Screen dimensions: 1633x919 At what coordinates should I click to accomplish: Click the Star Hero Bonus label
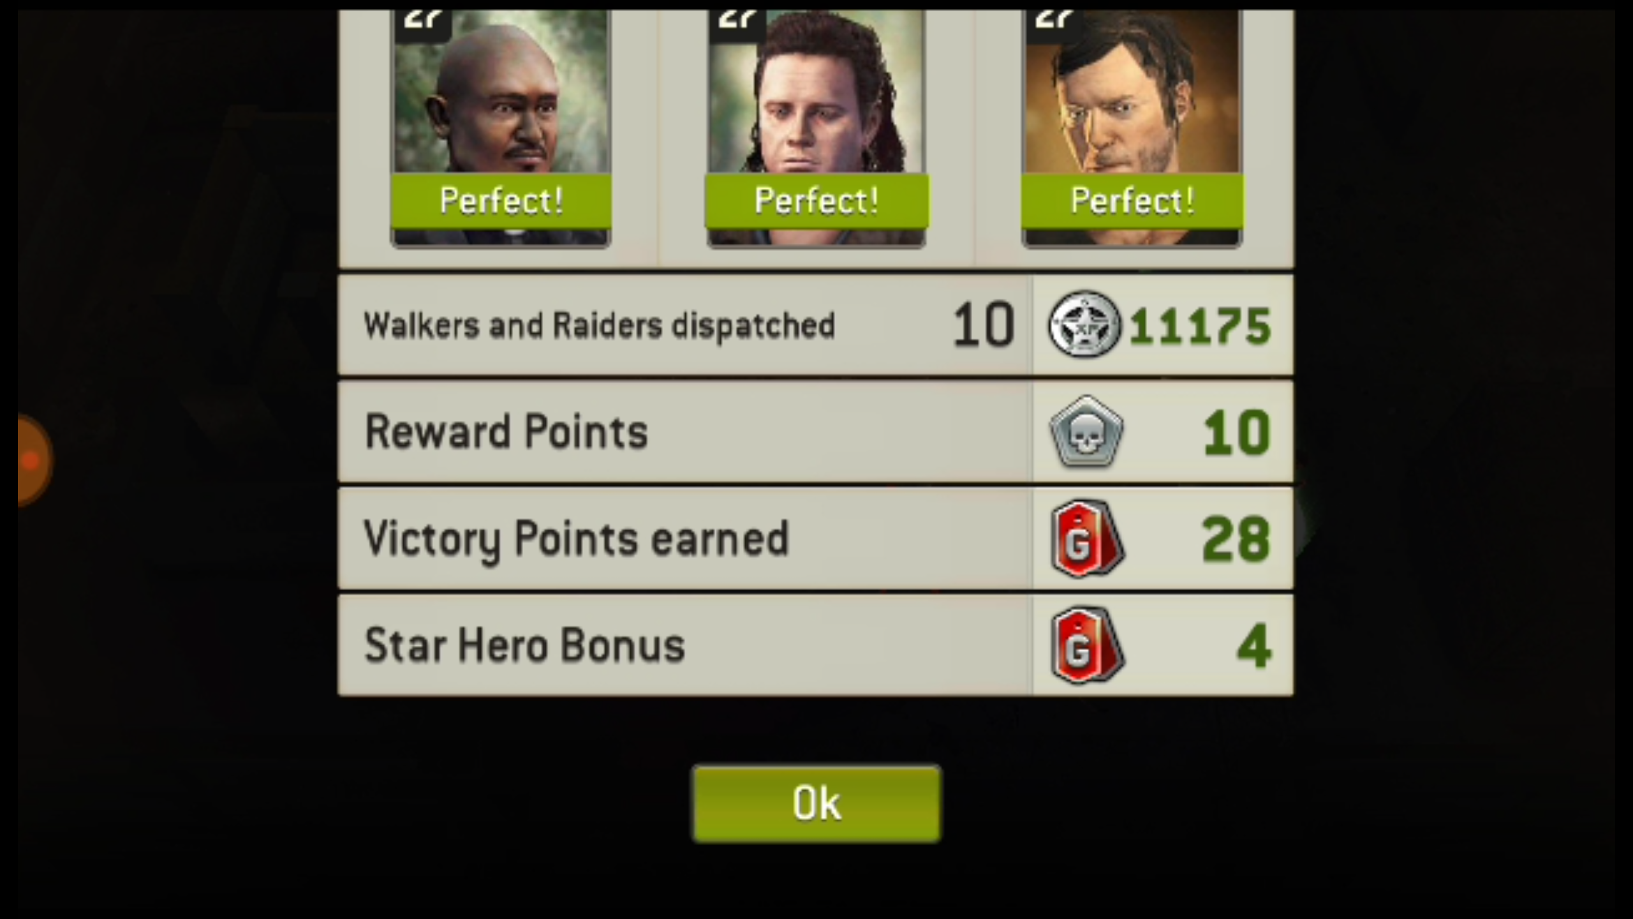[524, 645]
